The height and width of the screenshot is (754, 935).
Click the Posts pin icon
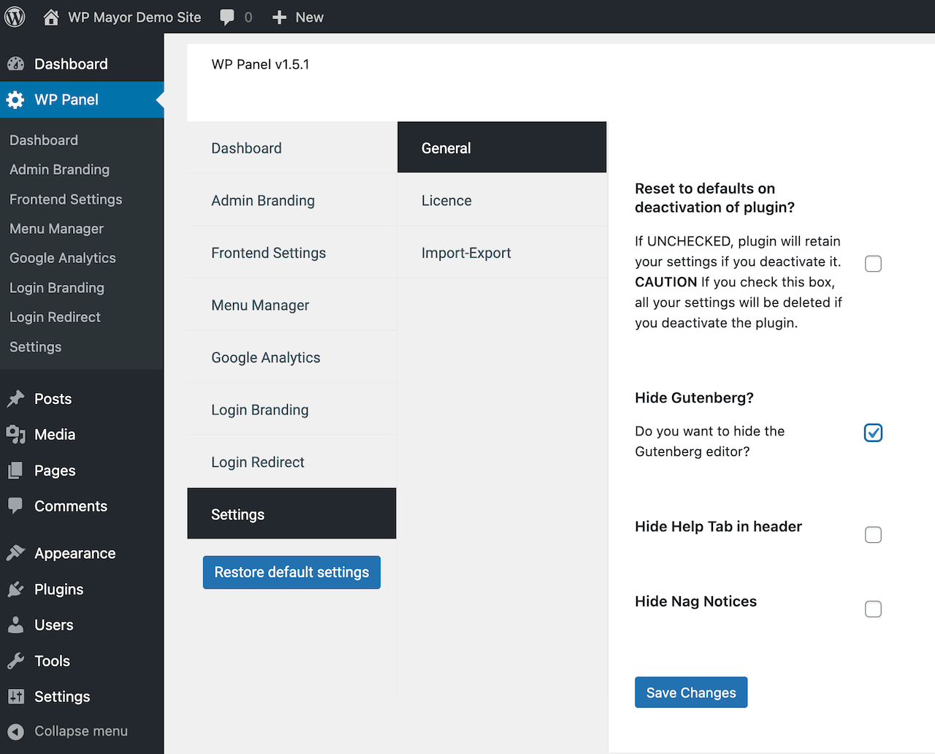pos(15,399)
